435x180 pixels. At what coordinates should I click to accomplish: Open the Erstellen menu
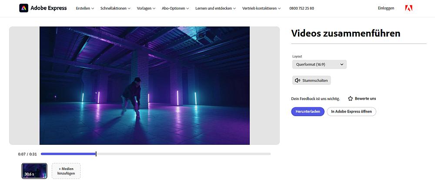click(85, 8)
